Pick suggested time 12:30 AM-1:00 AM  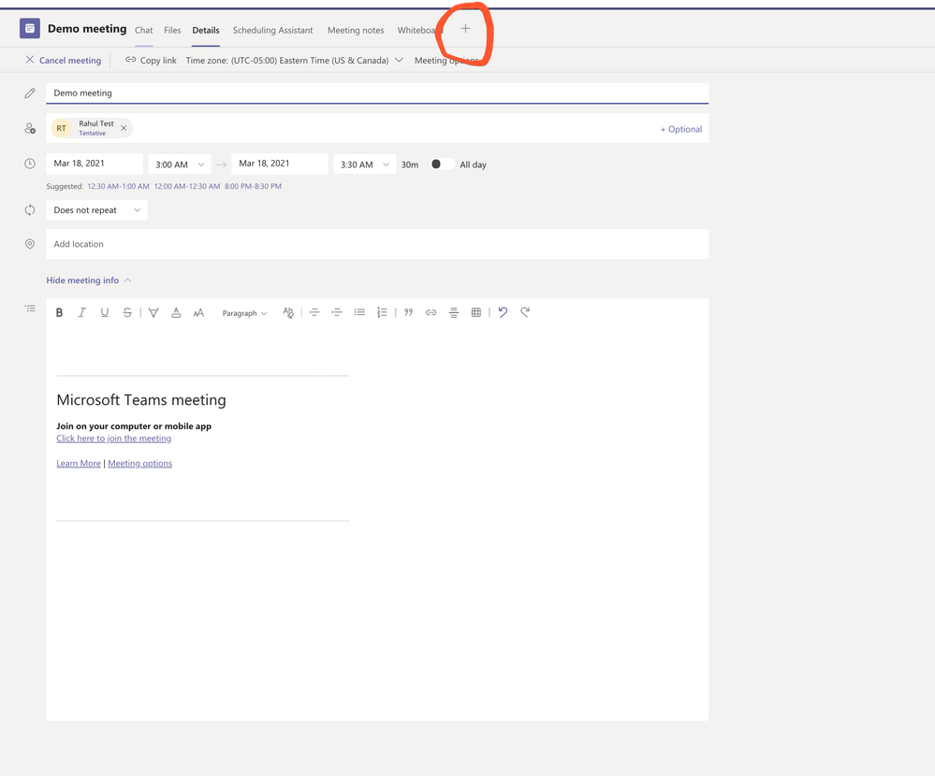click(118, 186)
